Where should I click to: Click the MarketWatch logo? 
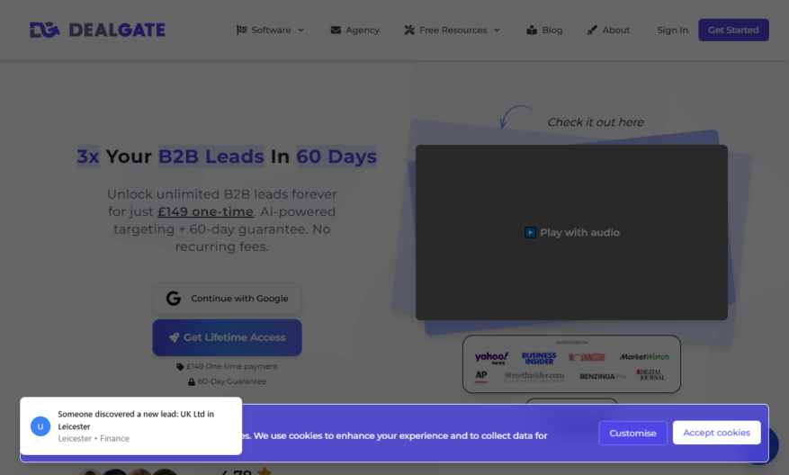644,357
